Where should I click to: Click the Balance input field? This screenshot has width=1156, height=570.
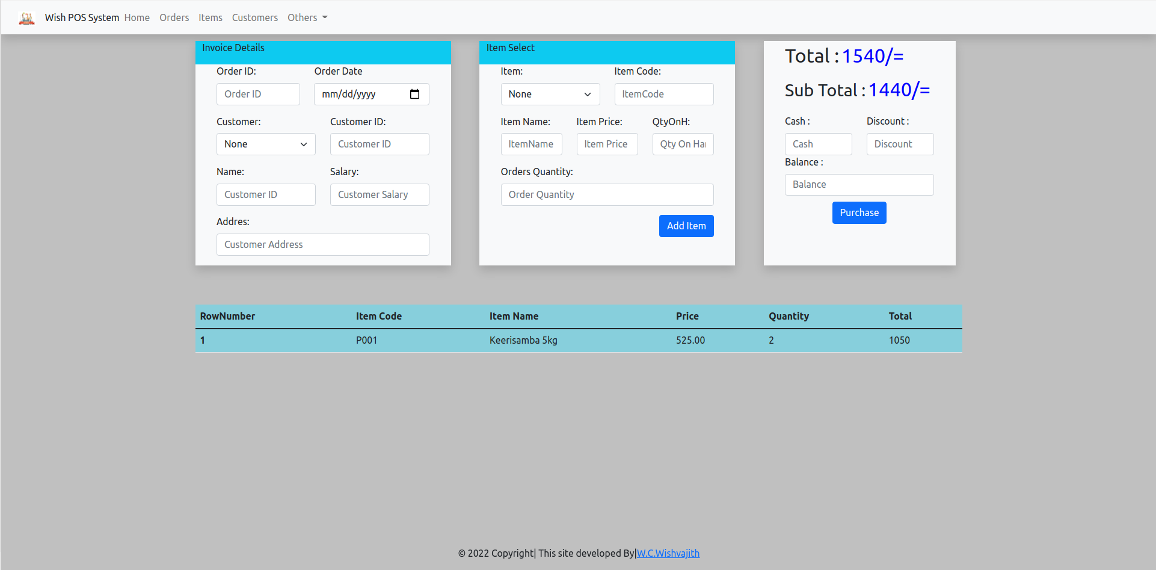click(x=859, y=185)
